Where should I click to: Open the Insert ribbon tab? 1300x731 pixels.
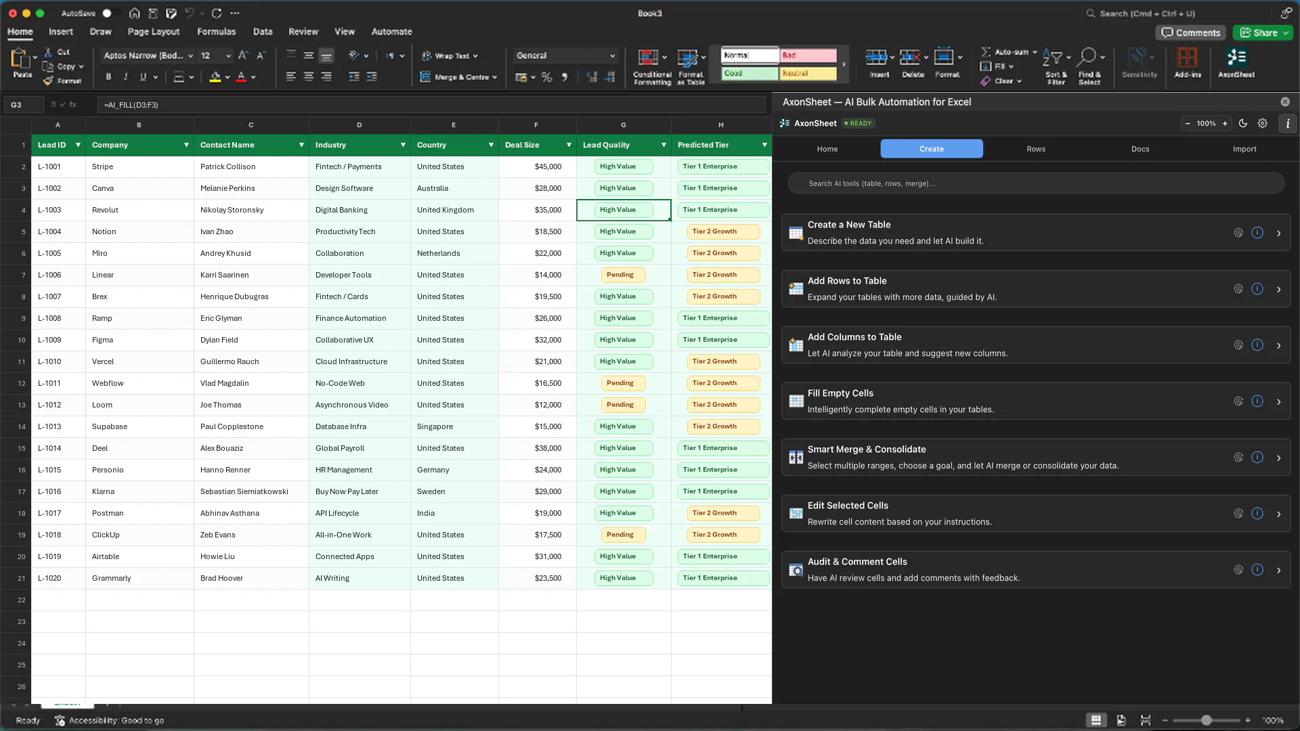(60, 32)
